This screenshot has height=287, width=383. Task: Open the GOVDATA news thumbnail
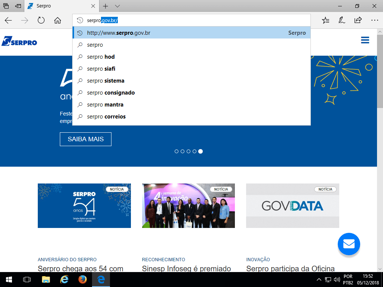pyautogui.click(x=292, y=206)
